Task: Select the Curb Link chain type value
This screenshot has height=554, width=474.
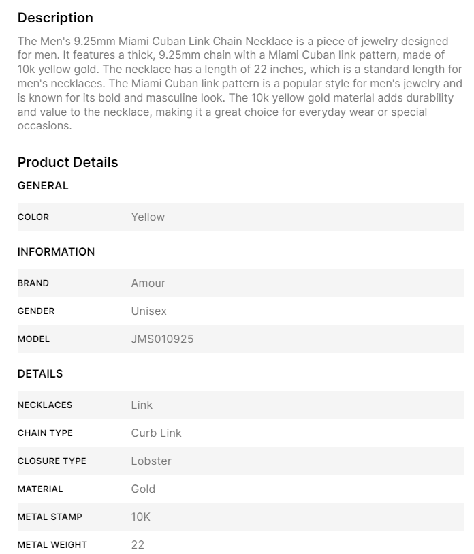Action: coord(156,433)
